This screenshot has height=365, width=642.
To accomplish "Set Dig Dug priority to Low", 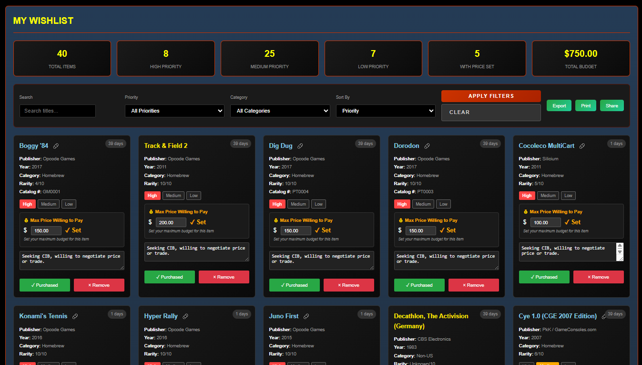I will coord(319,204).
